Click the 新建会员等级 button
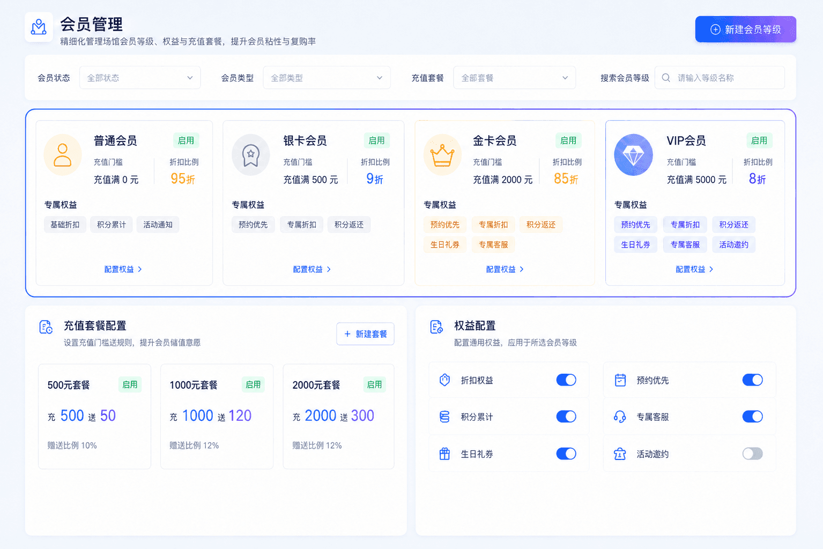The height and width of the screenshot is (549, 823). 745,29
